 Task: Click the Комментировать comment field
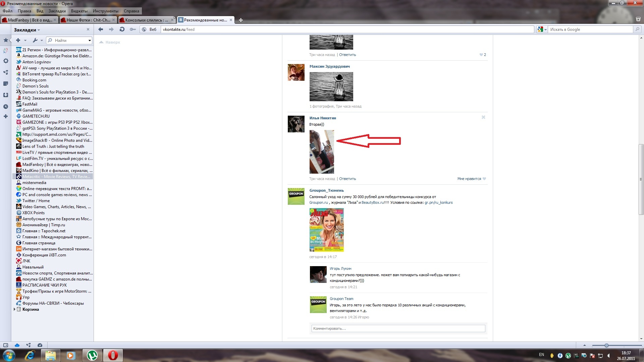pos(398,328)
